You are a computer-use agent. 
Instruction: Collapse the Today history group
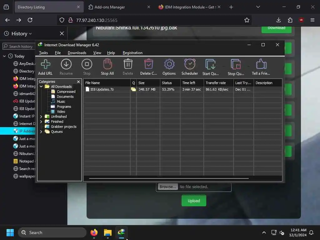(4, 56)
